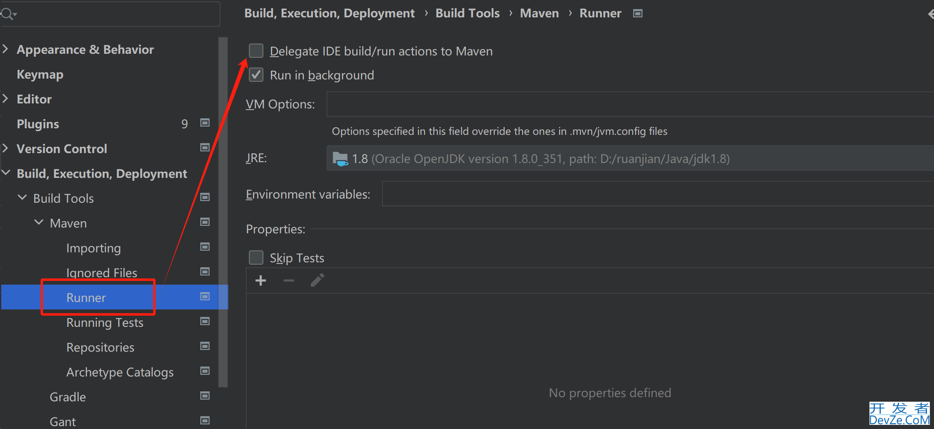
Task: Click the project-level icon beside Maven
Action: (205, 222)
